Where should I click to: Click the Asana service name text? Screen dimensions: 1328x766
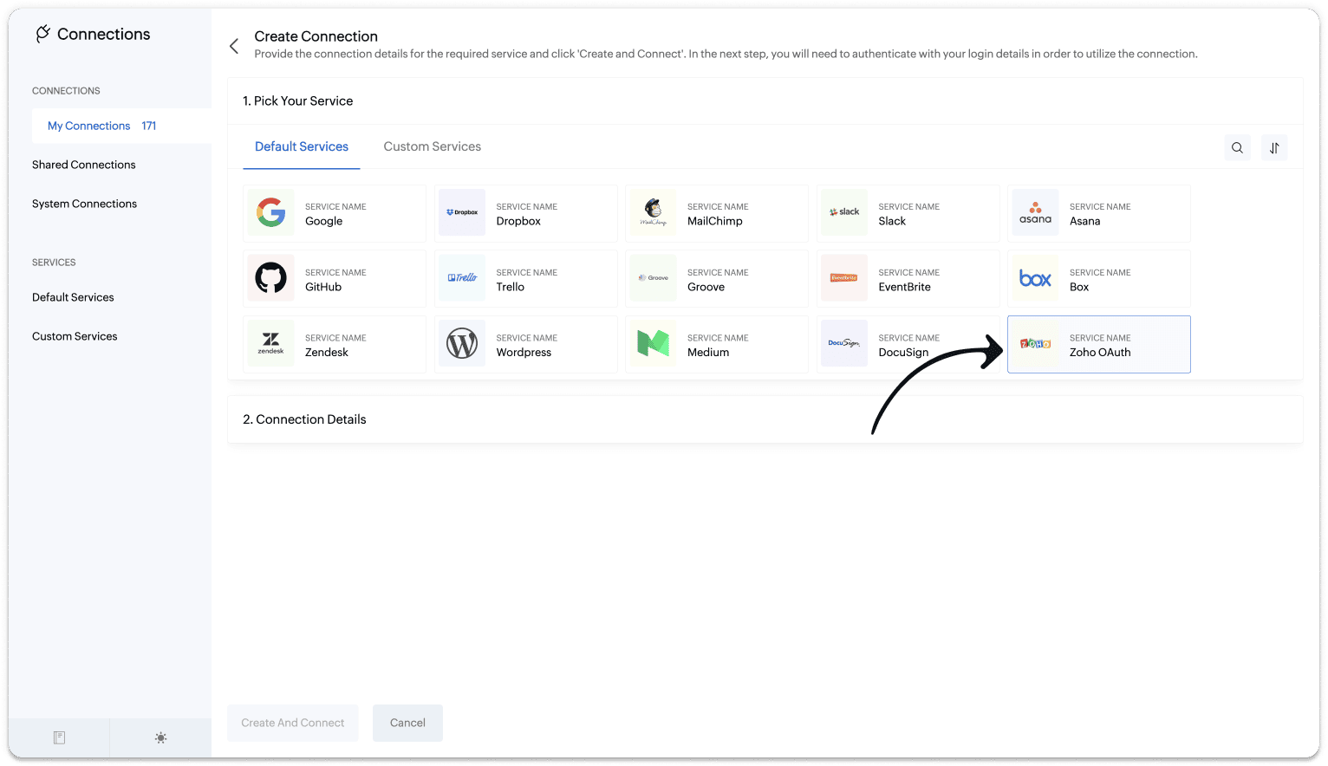pos(1084,222)
